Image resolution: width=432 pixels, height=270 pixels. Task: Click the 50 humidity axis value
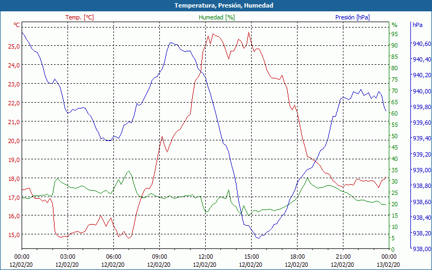(395, 136)
